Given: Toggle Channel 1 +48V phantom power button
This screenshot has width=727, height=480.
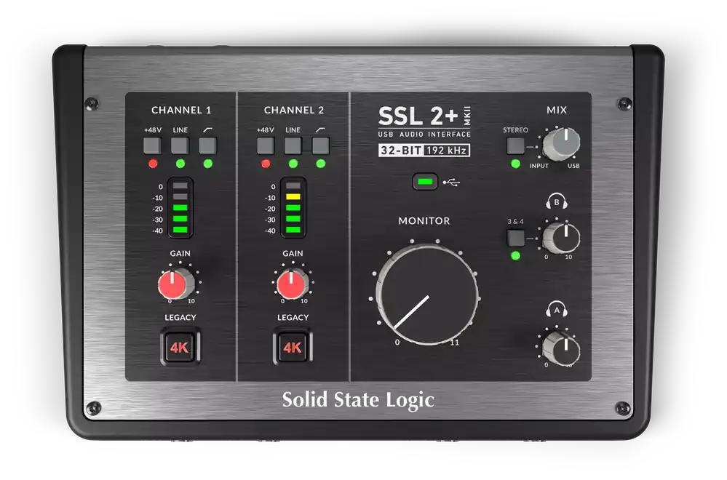Looking at the screenshot, I should [153, 145].
